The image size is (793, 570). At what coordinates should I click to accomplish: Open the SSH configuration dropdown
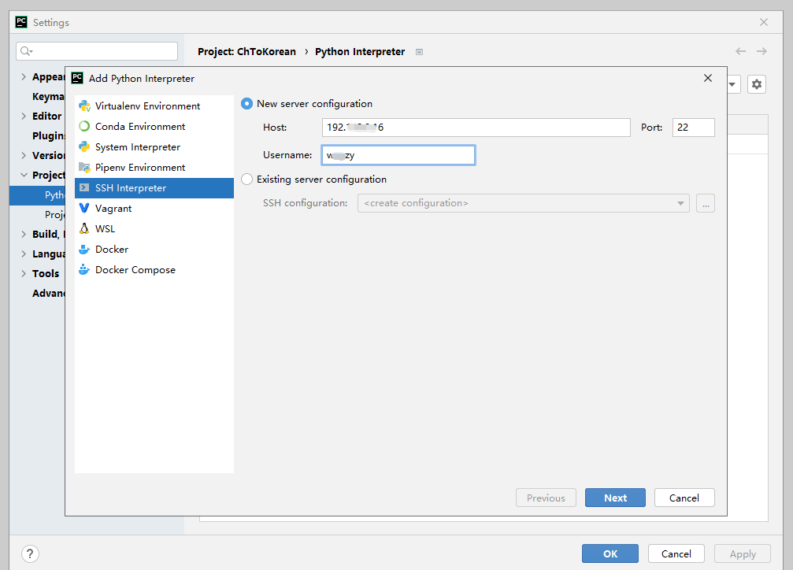coord(524,203)
